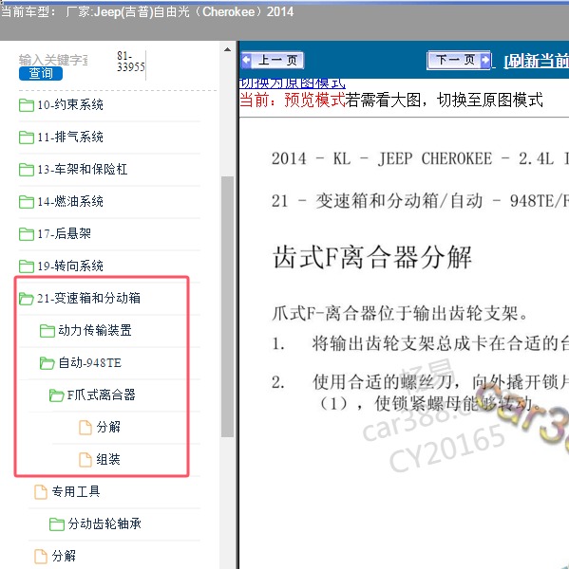Click folder icon of 分动齿轮轴承

coord(56,524)
